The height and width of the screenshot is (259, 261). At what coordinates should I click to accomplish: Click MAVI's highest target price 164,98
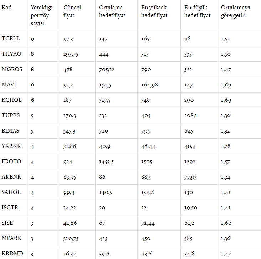[149, 85]
